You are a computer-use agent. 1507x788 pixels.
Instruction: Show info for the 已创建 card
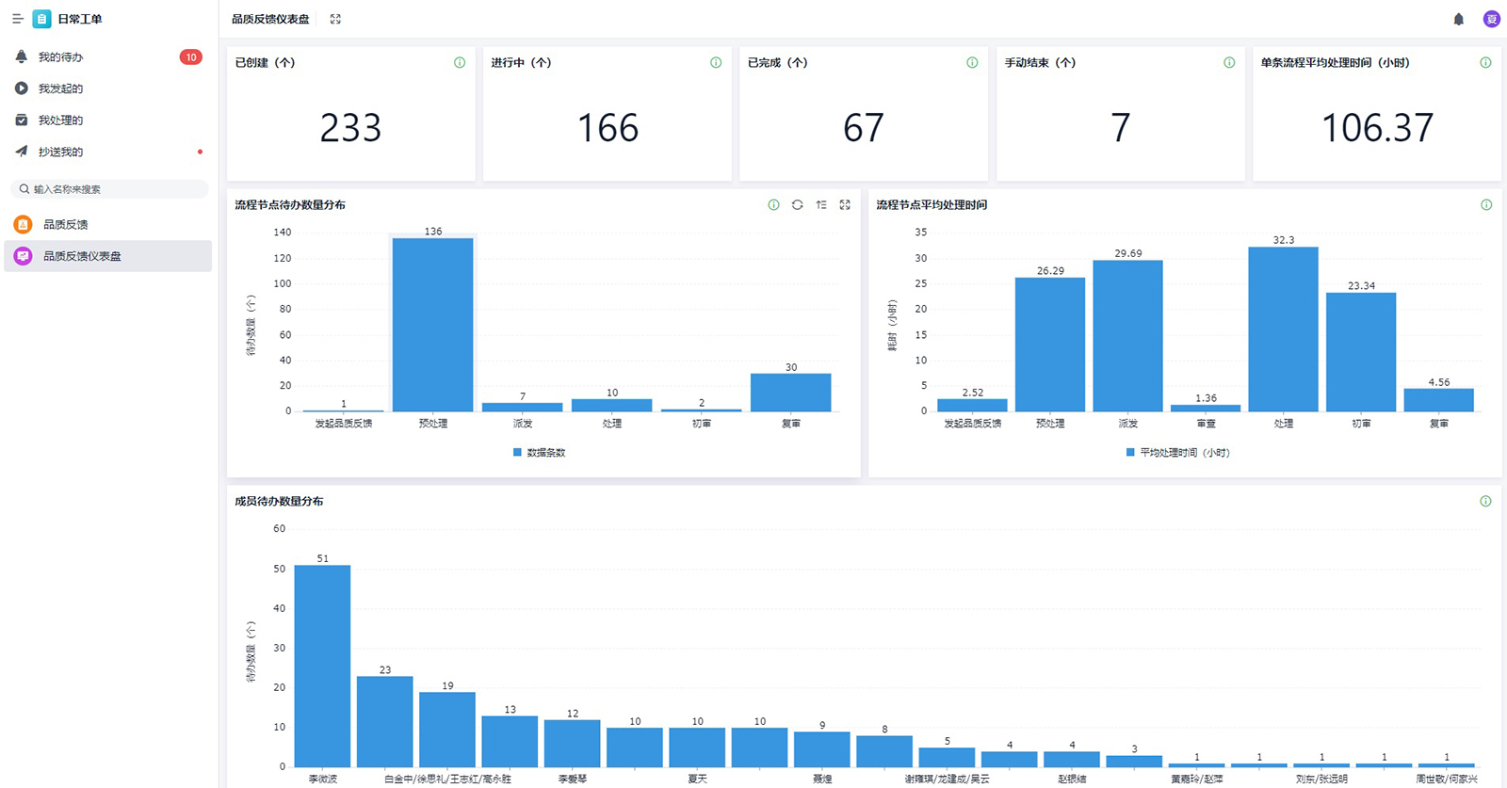pyautogui.click(x=460, y=63)
